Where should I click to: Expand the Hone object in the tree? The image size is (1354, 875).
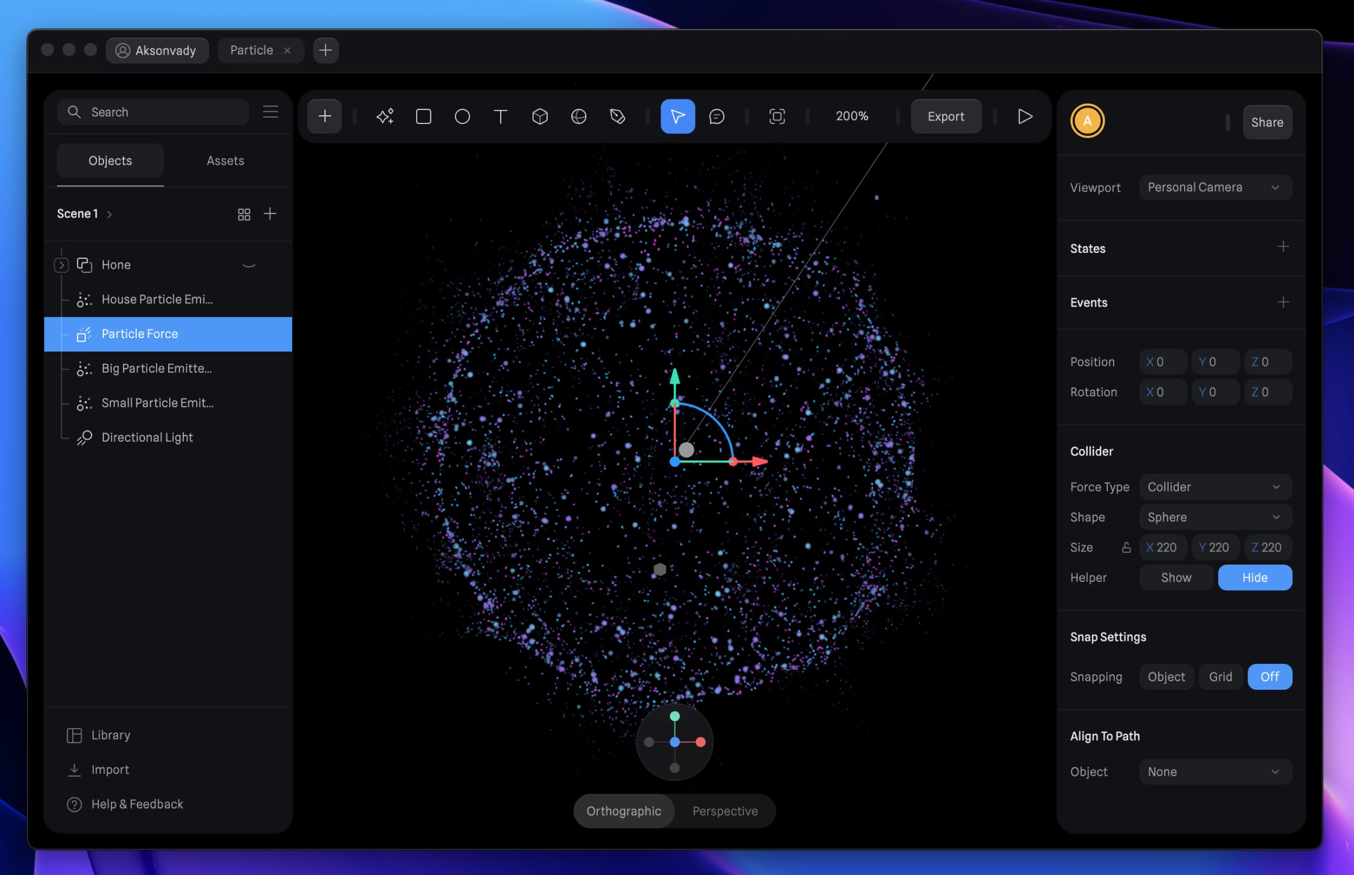pos(61,265)
